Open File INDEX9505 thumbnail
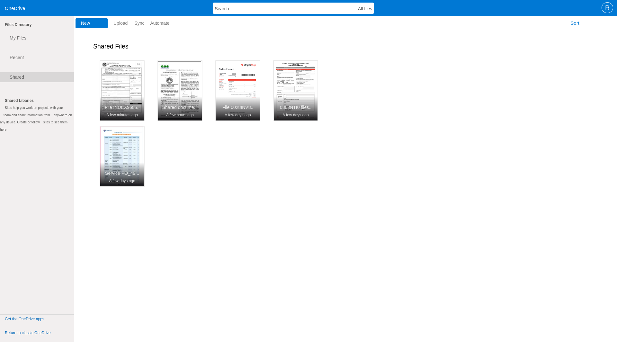The height and width of the screenshot is (347, 617). pos(122,91)
